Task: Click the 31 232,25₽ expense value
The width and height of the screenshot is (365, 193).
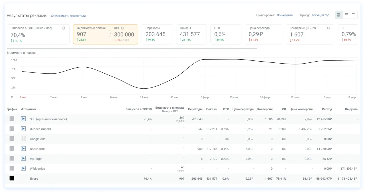Action: (x=324, y=129)
